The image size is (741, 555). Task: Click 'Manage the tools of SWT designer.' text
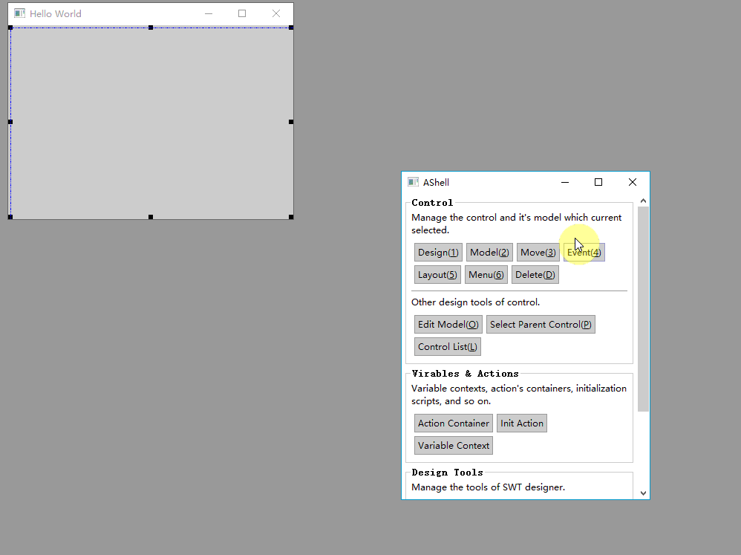coord(488,487)
